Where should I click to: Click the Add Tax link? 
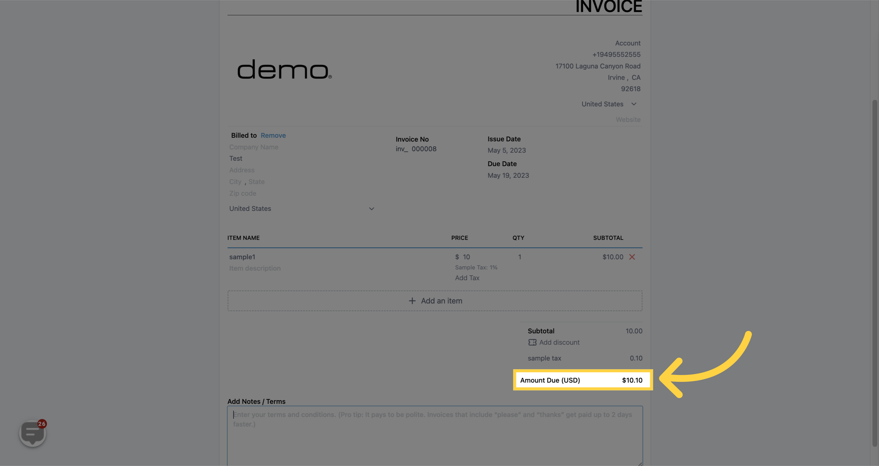tap(467, 278)
